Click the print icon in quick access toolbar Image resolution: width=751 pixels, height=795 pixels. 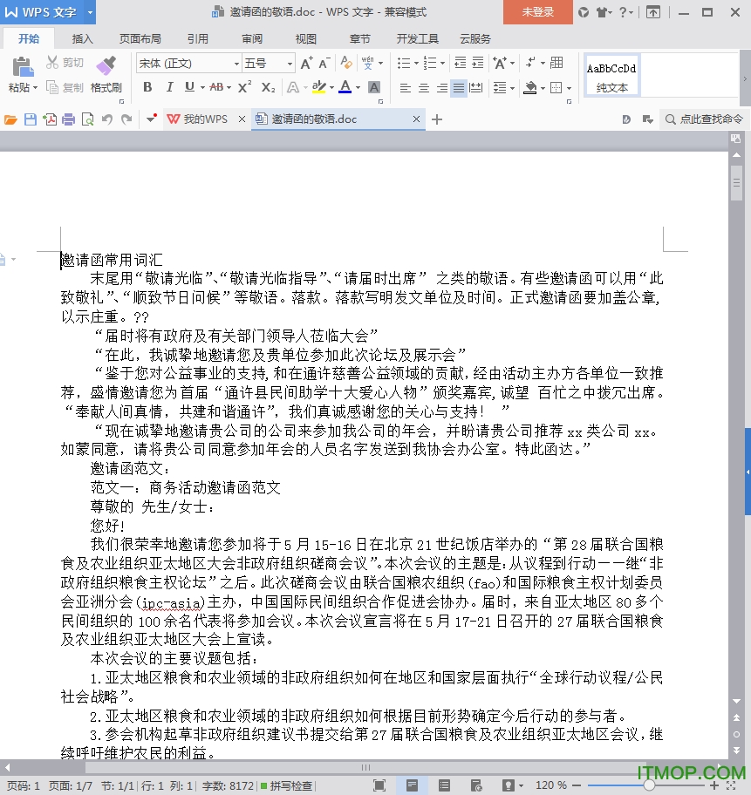click(68, 119)
